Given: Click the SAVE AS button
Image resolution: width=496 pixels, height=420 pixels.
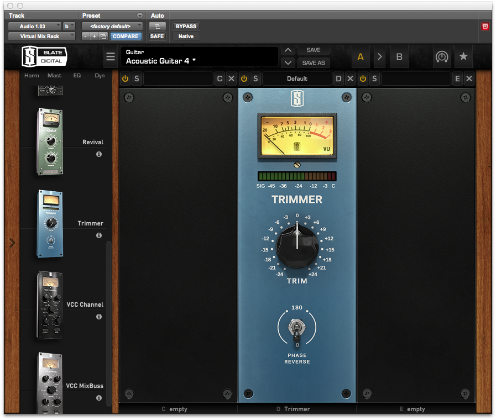Looking at the screenshot, I should coord(314,62).
